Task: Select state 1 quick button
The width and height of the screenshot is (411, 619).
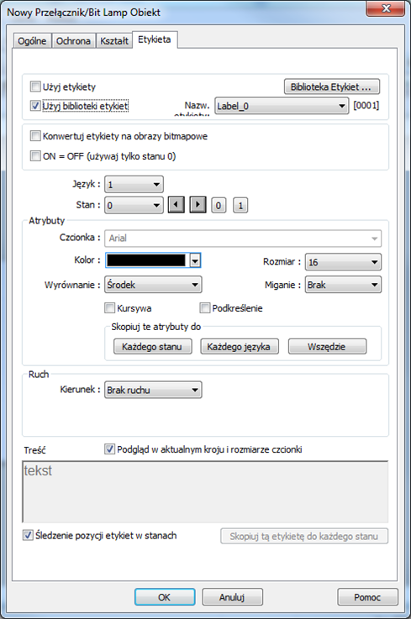Action: point(240,205)
